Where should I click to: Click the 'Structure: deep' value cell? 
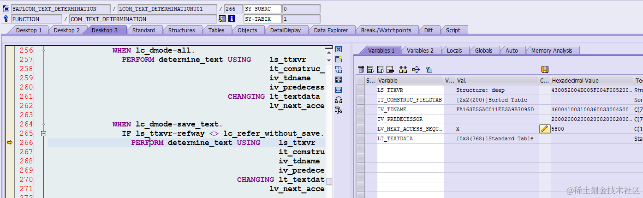(x=497, y=90)
